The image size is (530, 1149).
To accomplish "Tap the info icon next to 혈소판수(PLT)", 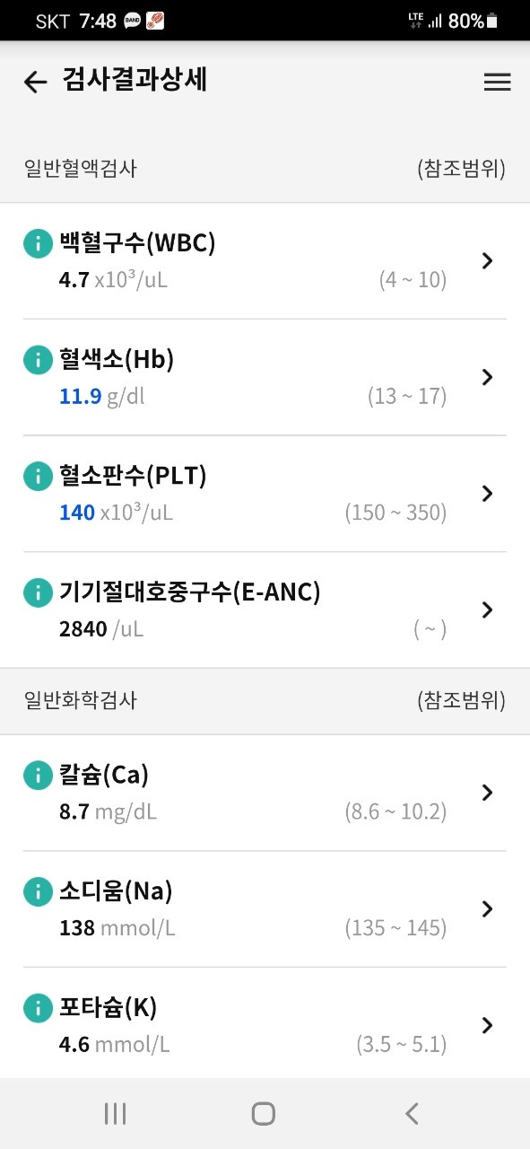I will coord(38,476).
